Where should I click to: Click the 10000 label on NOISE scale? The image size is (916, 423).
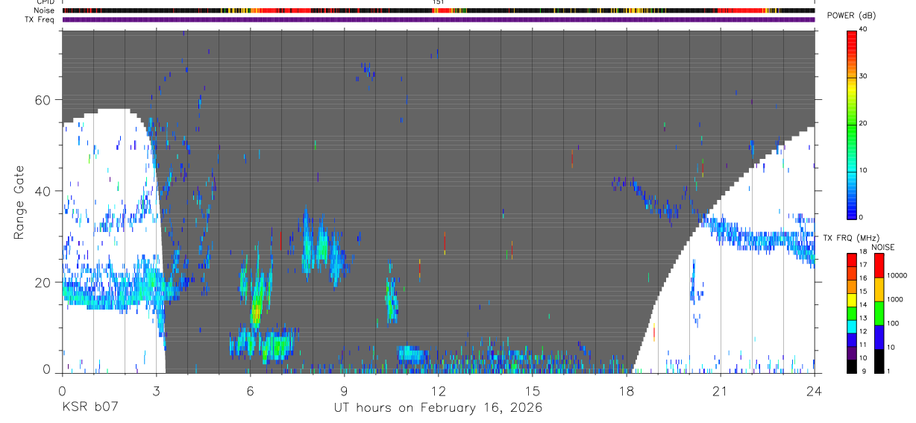click(897, 275)
